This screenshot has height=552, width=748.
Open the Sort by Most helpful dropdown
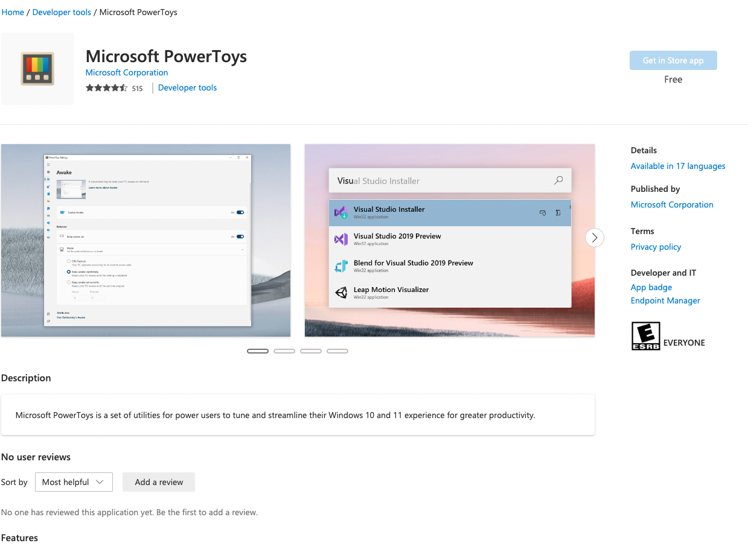[x=74, y=482]
